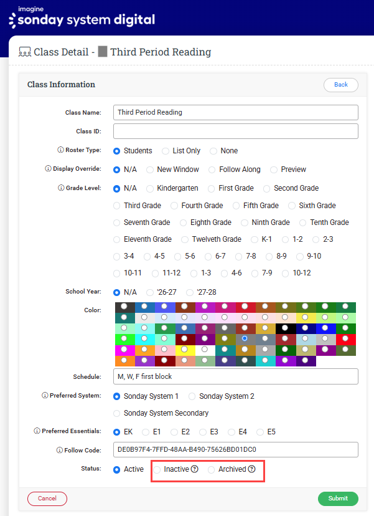Select Ninth Grade level
374x516 pixels.
(x=244, y=222)
